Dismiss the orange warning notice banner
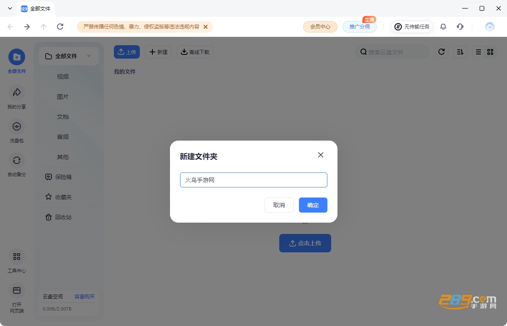The height and width of the screenshot is (326, 507). pyautogui.click(x=206, y=27)
